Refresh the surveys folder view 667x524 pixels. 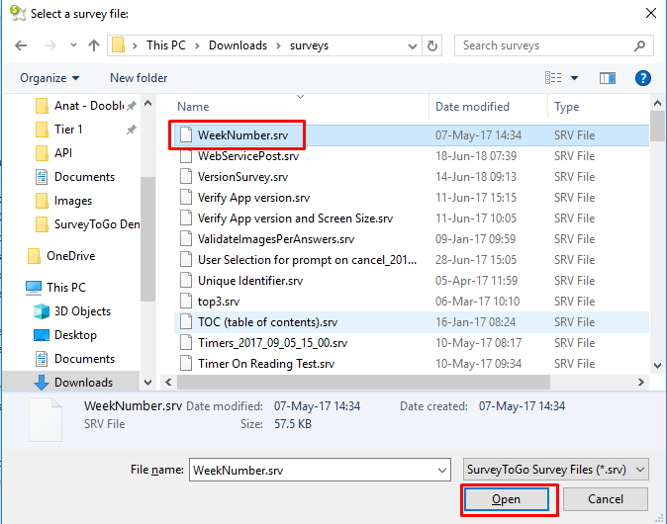click(432, 45)
